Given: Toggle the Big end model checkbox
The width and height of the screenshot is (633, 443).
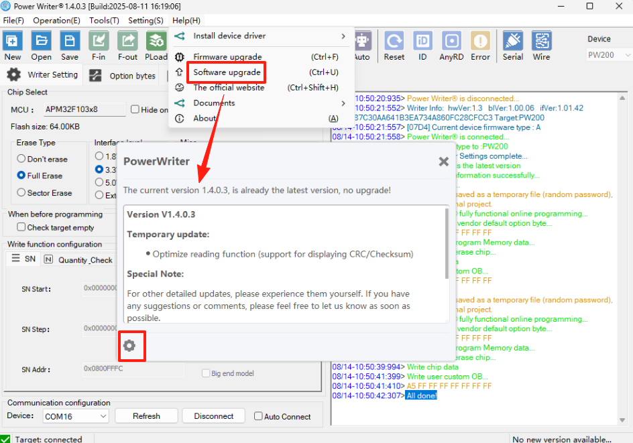Looking at the screenshot, I should tap(206, 373).
